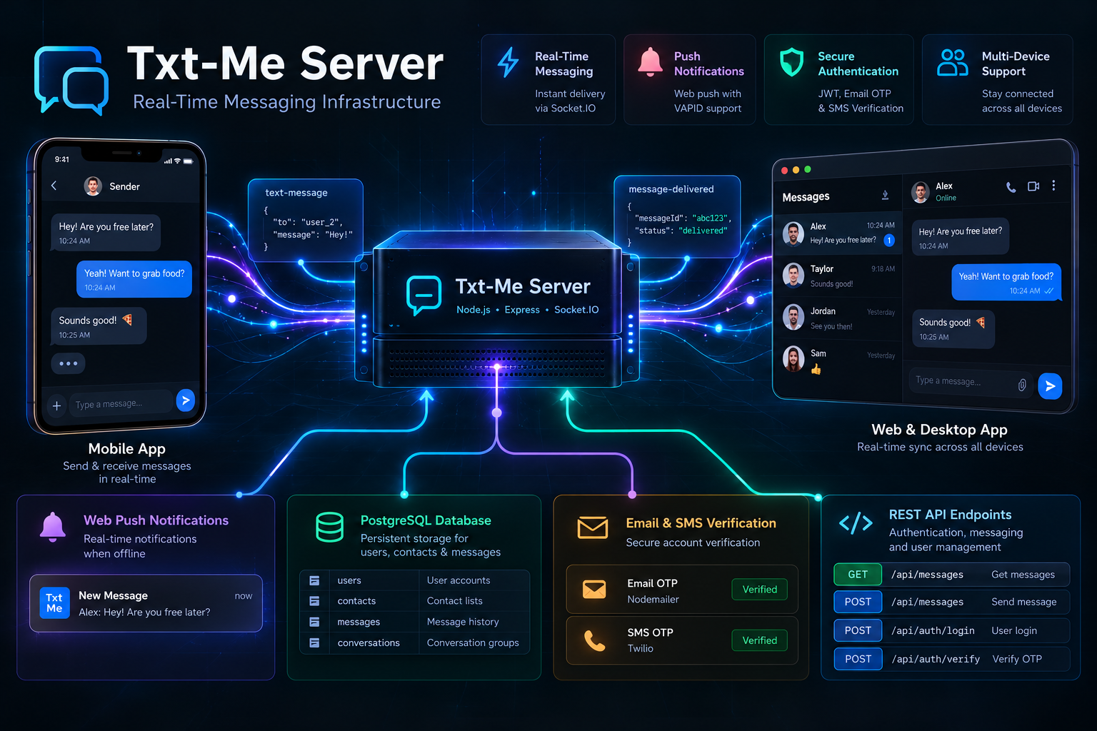The width and height of the screenshot is (1097, 731).
Task: Tap the Sender avatar in mobile header
Action: point(93,186)
